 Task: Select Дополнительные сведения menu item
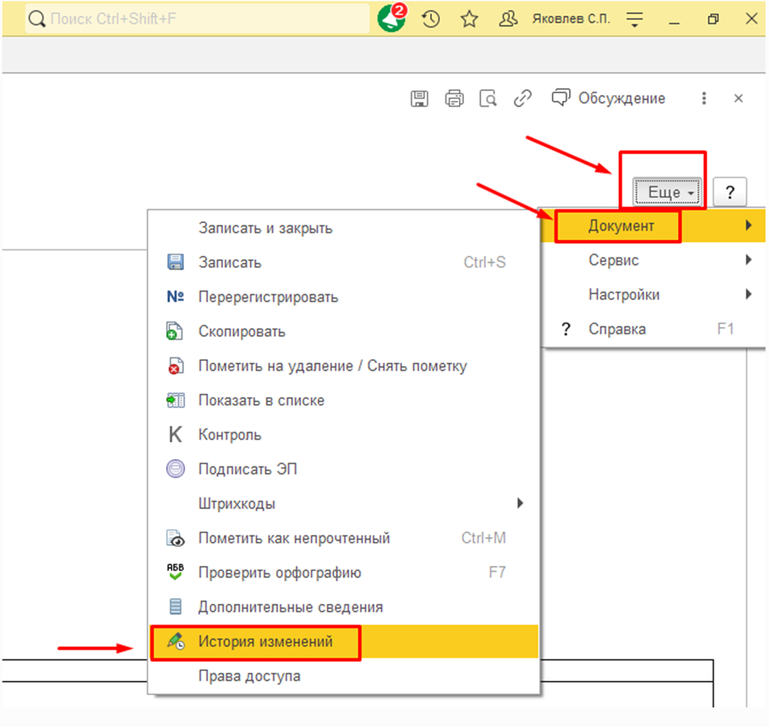343,607
